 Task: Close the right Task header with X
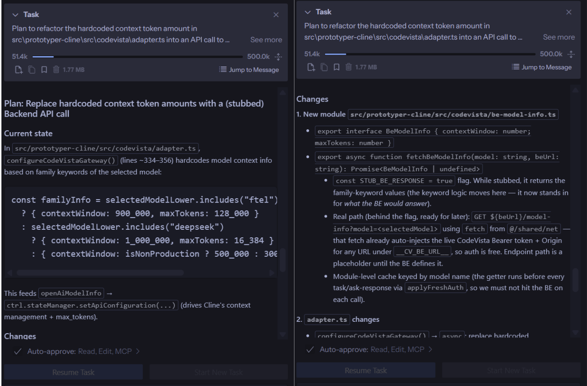click(x=569, y=11)
